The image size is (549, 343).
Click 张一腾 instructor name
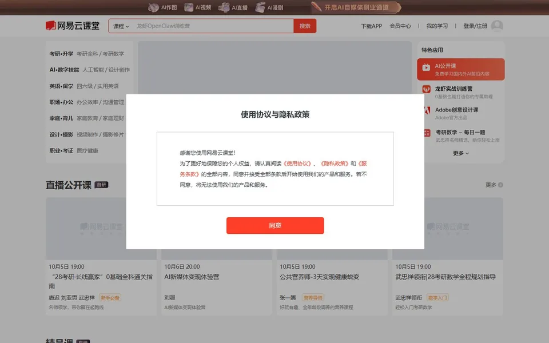pos(288,297)
